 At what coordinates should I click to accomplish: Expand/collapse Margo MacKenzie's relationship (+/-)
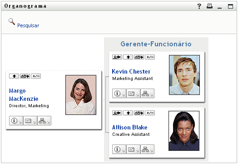[36, 76]
